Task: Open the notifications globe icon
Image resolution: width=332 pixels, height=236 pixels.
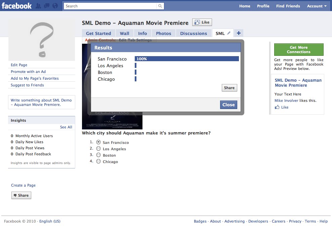Action: click(x=55, y=6)
